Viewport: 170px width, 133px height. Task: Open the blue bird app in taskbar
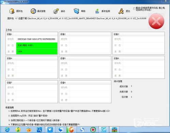pyautogui.click(x=50, y=130)
